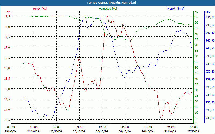Click the '939,60' pressure axis value

tap(209, 72)
